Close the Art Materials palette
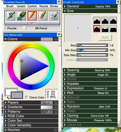The height and width of the screenshot is (132, 121). (59, 34)
